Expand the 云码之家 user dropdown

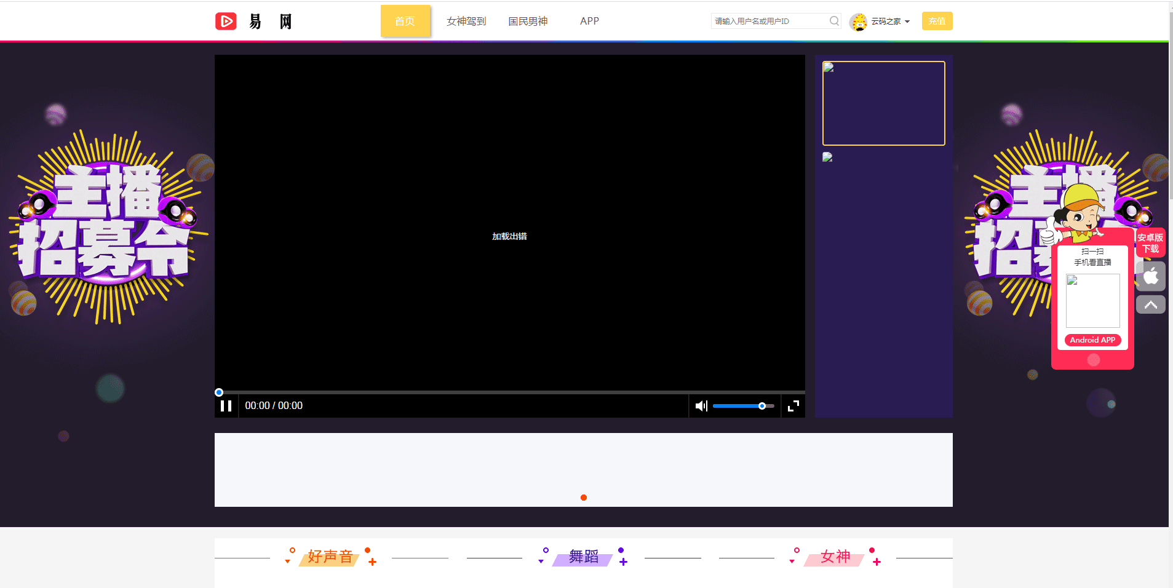[890, 22]
